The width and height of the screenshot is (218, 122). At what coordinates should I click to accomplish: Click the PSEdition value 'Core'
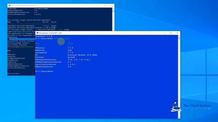coord(70,50)
